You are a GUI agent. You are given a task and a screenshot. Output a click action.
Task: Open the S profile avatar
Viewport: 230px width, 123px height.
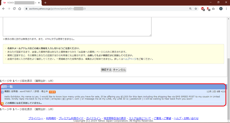pyautogui.click(x=221, y=9)
